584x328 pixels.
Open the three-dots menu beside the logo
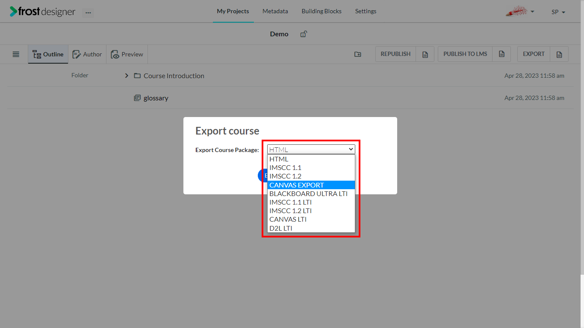(88, 12)
